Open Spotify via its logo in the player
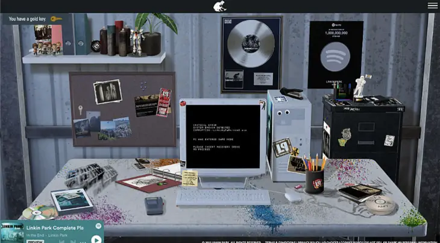This screenshot has width=440, height=243. click(x=98, y=226)
